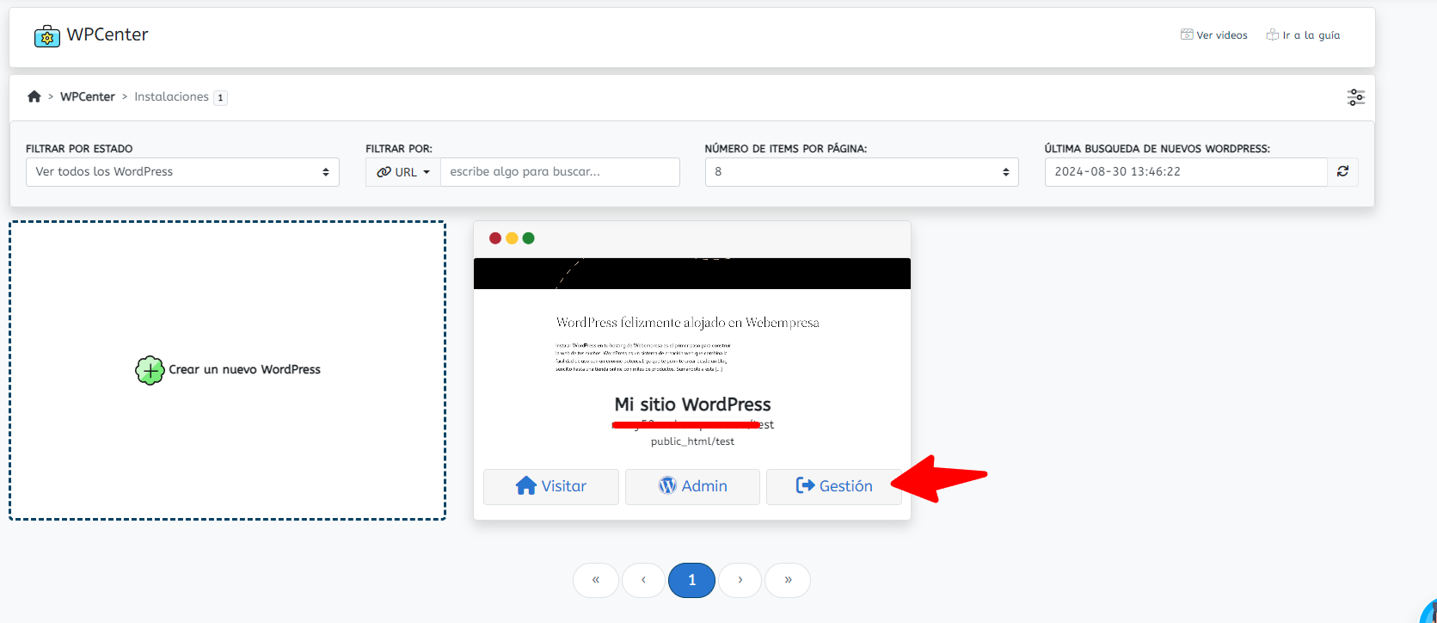Click the WPCenter breadcrumb link
1437x623 pixels.
coord(88,96)
